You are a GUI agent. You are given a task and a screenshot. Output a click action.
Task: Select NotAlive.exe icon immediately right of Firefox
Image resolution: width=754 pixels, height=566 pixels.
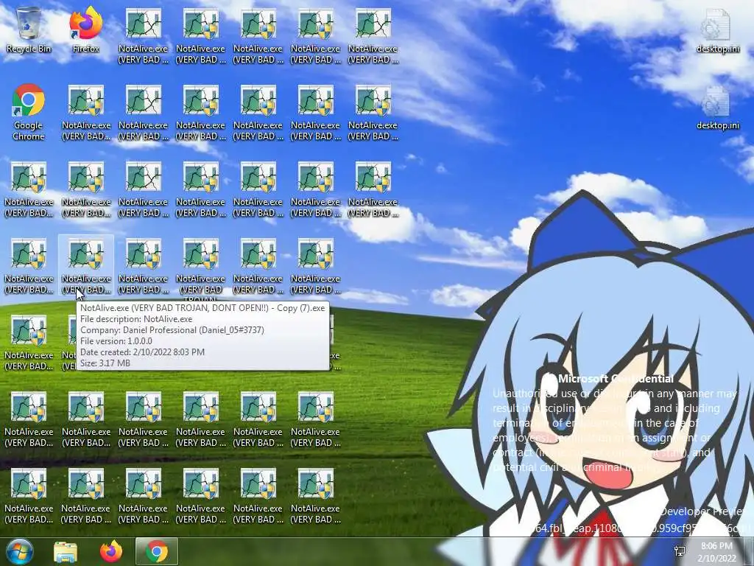point(144,36)
